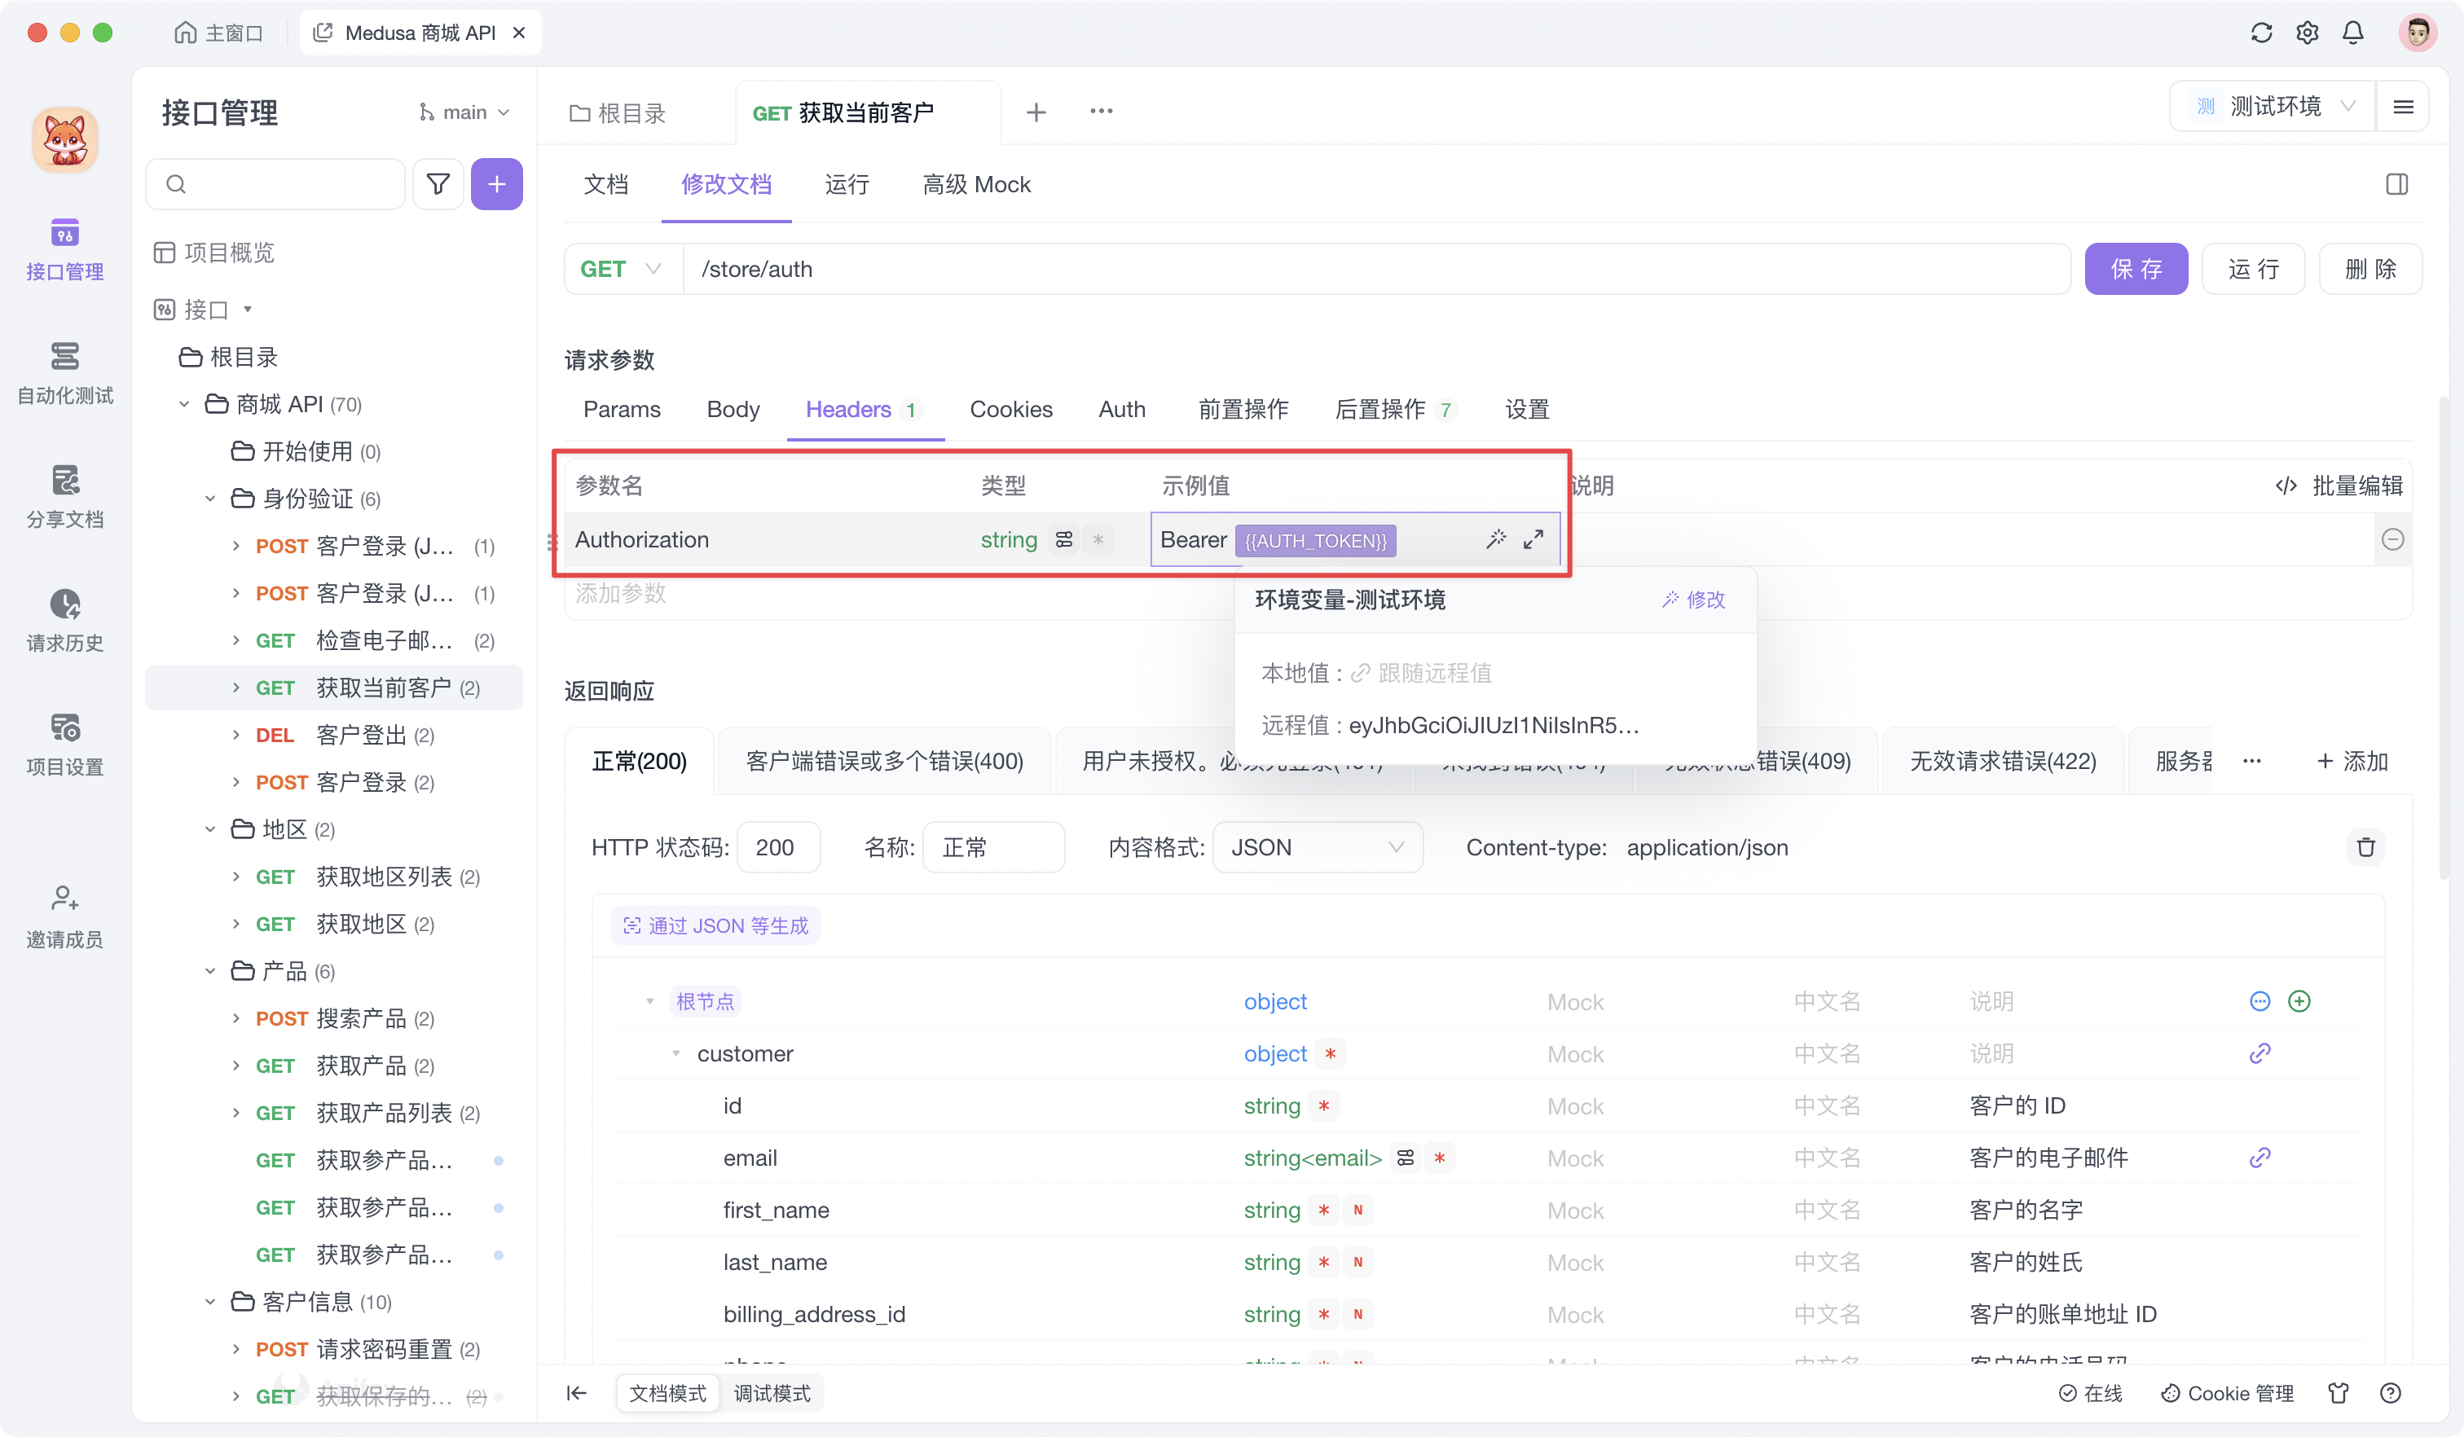This screenshot has width=2464, height=1437.
Task: Open 请求历史 from the sidebar
Action: [x=64, y=621]
